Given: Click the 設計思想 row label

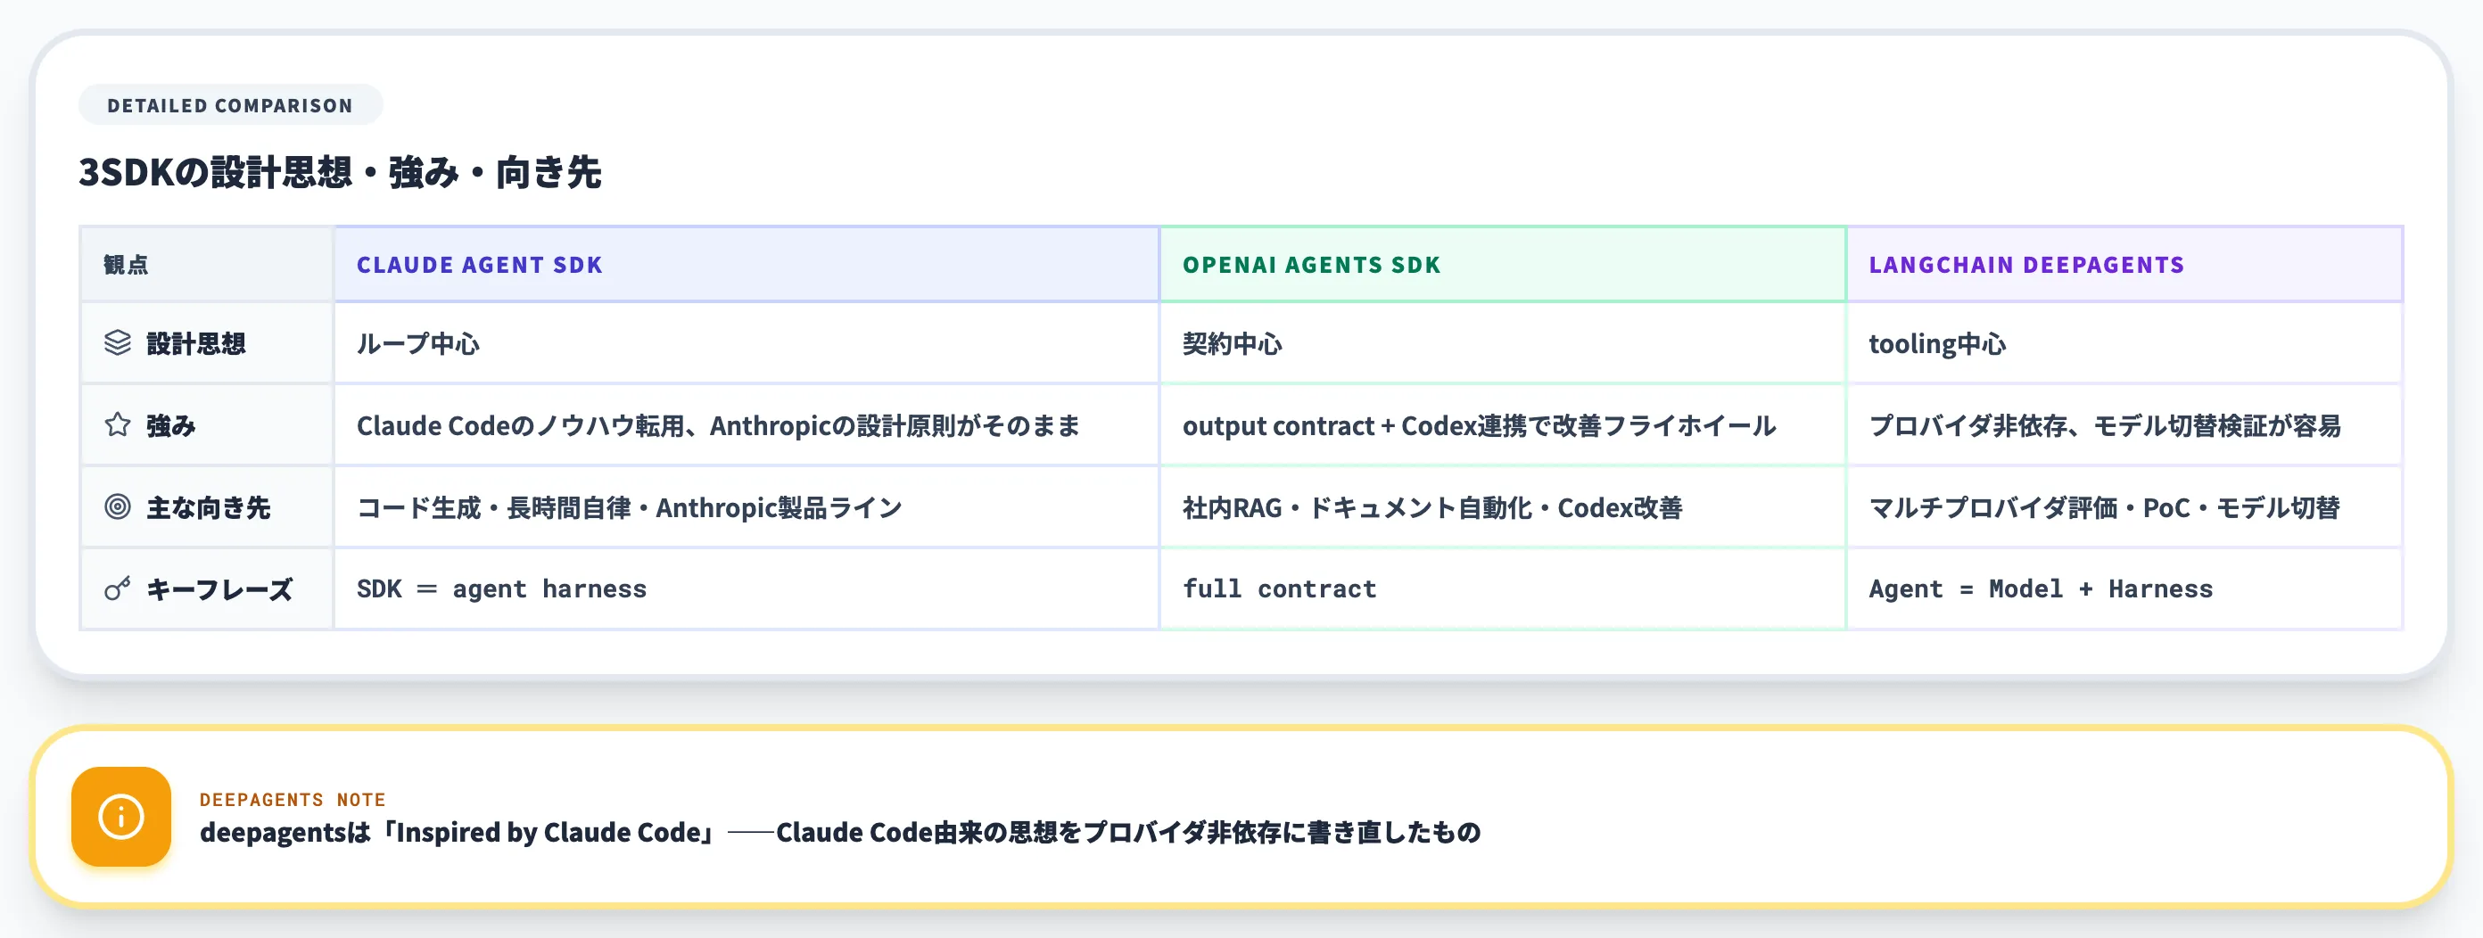Looking at the screenshot, I should pos(195,344).
